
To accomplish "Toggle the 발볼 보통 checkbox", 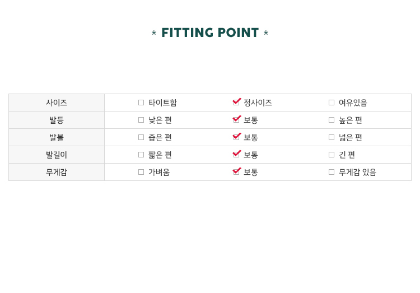I will (x=236, y=137).
